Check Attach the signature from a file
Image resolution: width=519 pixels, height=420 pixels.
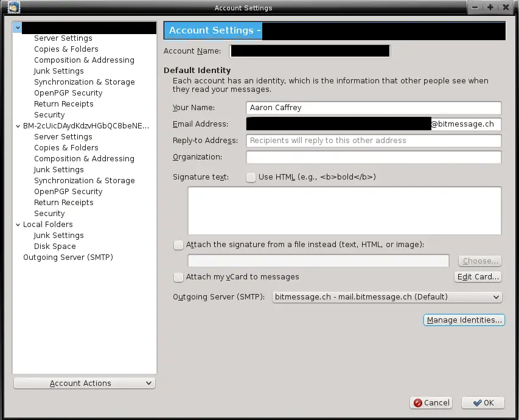(x=178, y=245)
